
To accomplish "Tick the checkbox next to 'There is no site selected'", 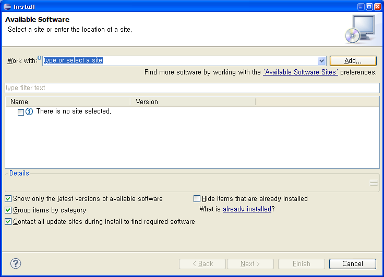I will [x=21, y=112].
